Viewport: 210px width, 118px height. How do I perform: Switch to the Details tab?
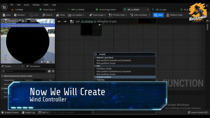8,66
